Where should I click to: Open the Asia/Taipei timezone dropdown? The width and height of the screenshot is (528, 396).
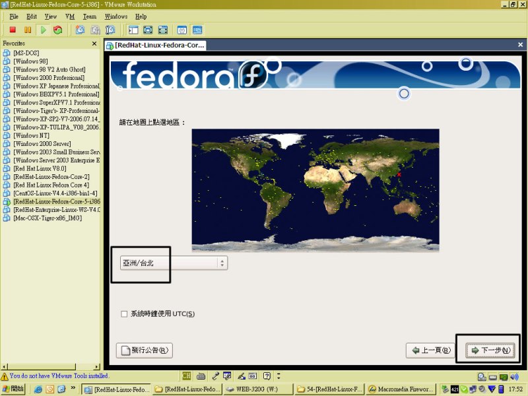[x=174, y=263]
